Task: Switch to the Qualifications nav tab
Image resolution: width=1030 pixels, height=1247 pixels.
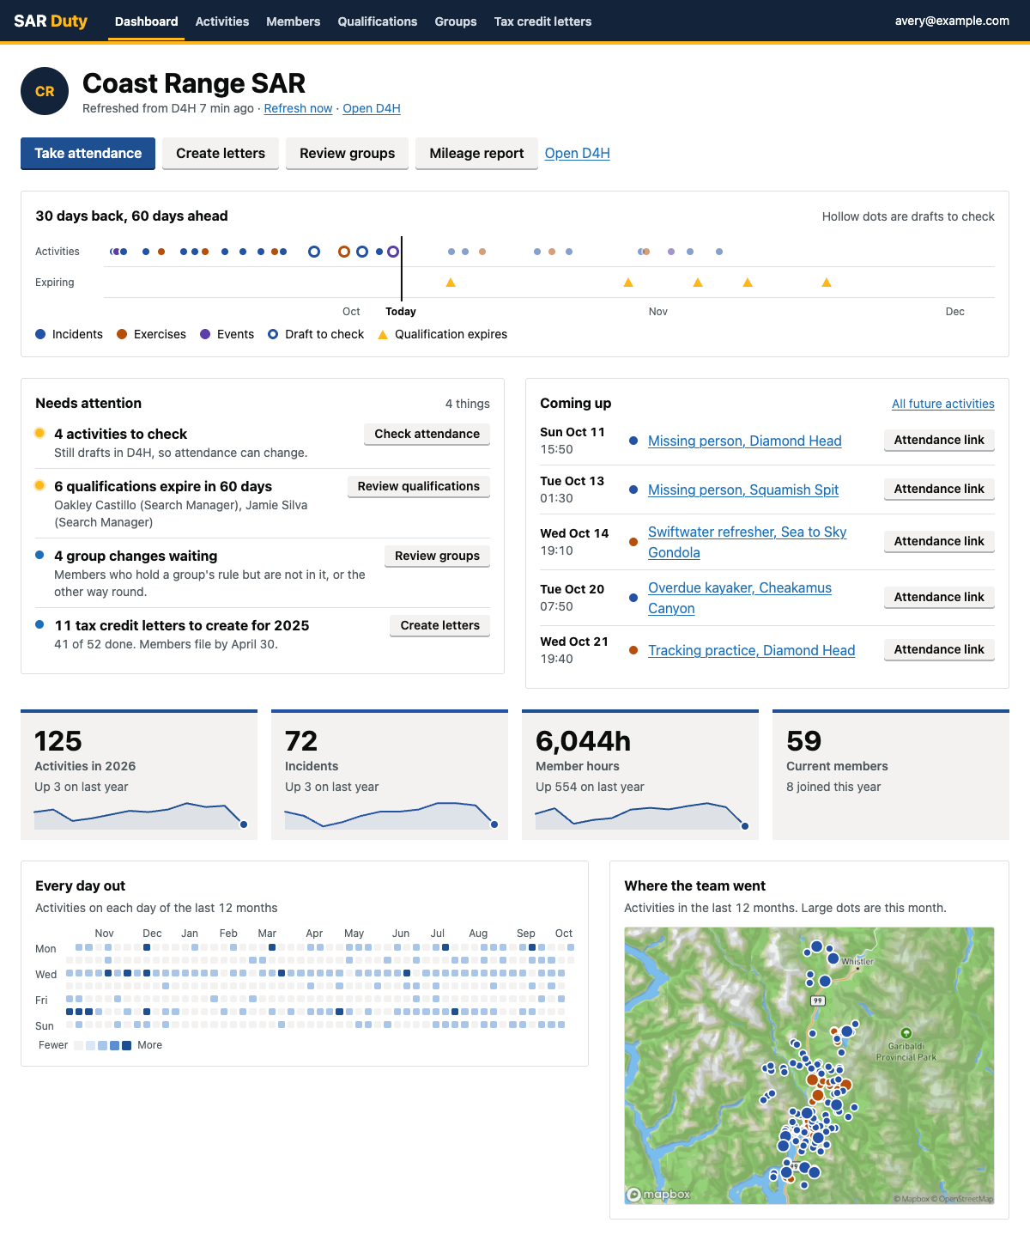Action: point(378,21)
